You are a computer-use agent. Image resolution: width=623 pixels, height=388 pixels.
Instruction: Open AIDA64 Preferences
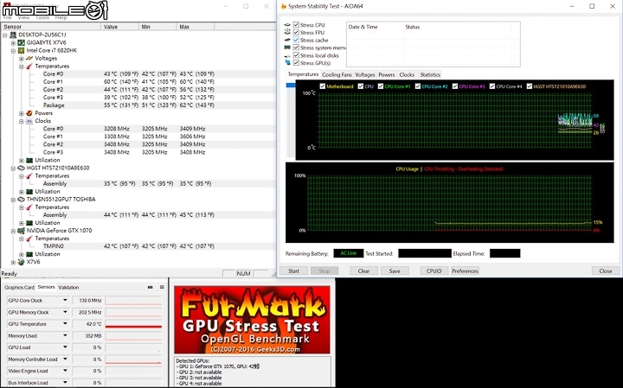(465, 271)
